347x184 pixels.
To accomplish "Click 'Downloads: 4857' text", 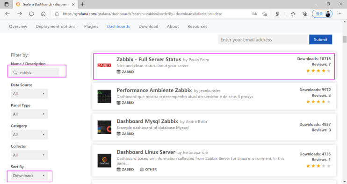I will (315, 124).
